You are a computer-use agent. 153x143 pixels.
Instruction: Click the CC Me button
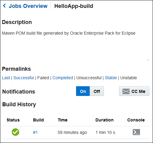click(x=134, y=91)
